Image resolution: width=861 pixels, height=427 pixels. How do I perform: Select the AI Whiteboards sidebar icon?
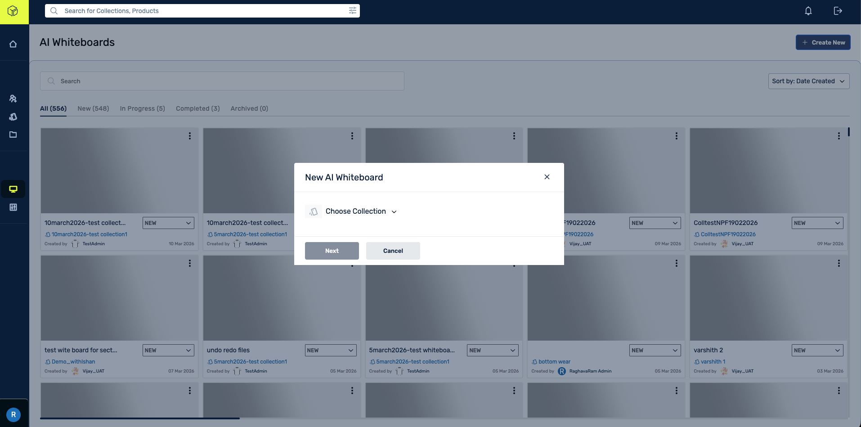click(13, 189)
